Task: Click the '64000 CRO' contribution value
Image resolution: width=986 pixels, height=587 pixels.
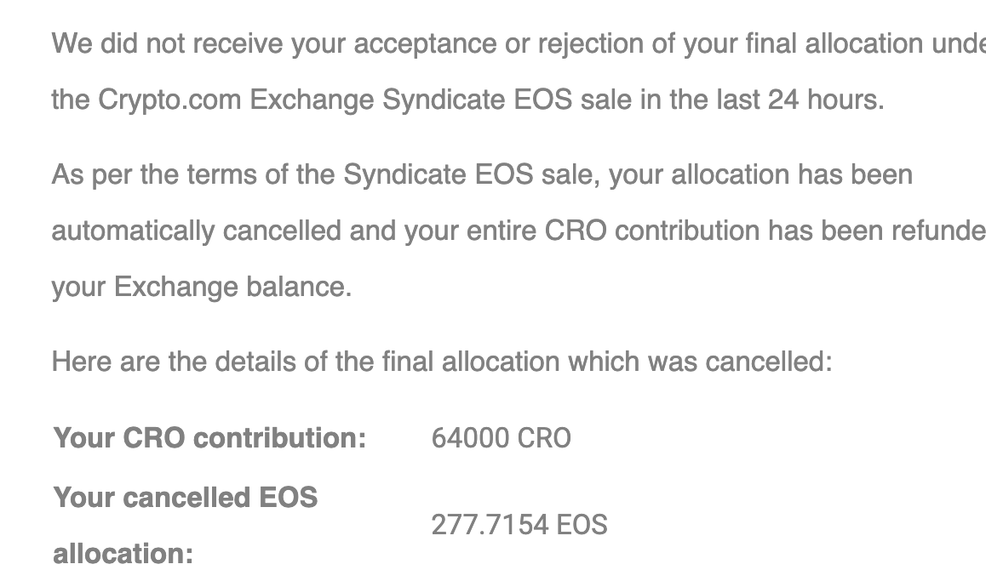Action: coord(502,438)
